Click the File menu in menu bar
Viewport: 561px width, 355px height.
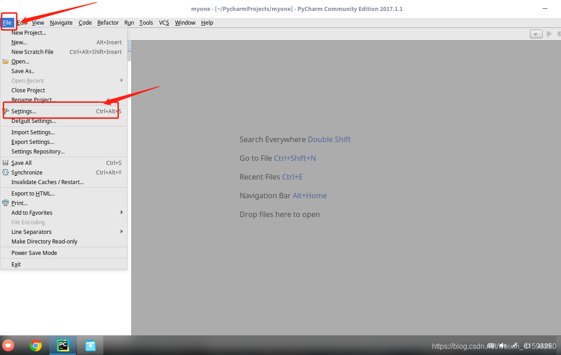pos(7,22)
